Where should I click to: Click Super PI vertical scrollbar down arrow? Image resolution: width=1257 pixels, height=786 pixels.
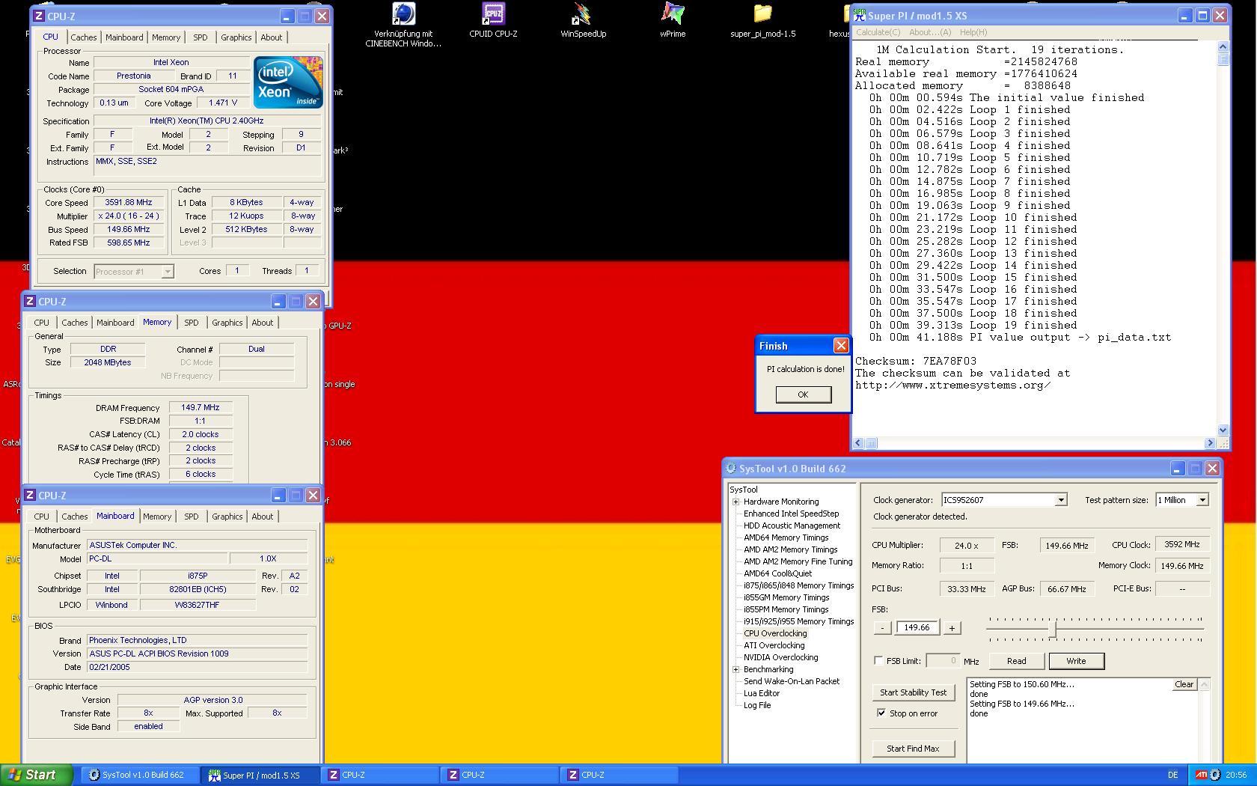pos(1223,430)
